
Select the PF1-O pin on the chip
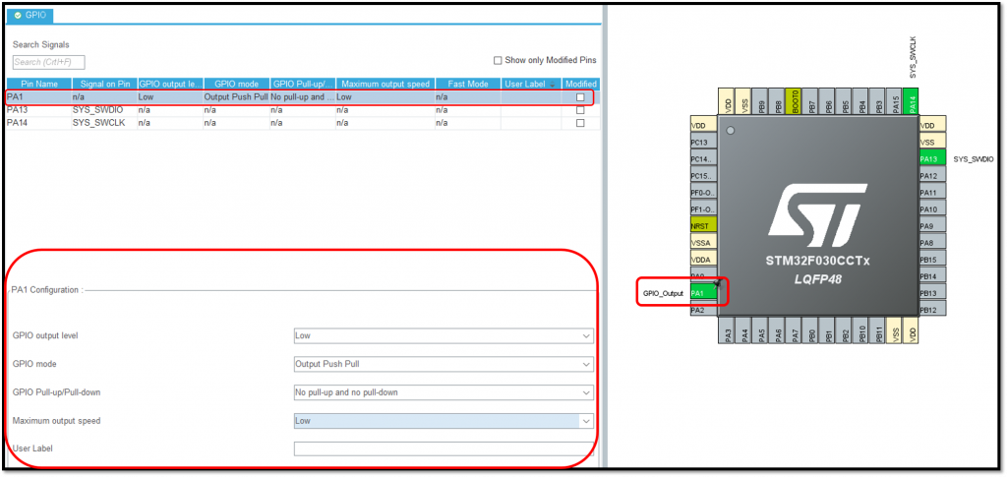704,209
